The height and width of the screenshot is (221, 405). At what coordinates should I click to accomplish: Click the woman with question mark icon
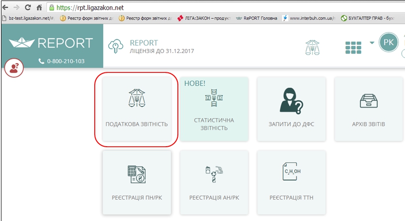pos(291,101)
